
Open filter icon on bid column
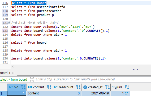tap(22, 87)
